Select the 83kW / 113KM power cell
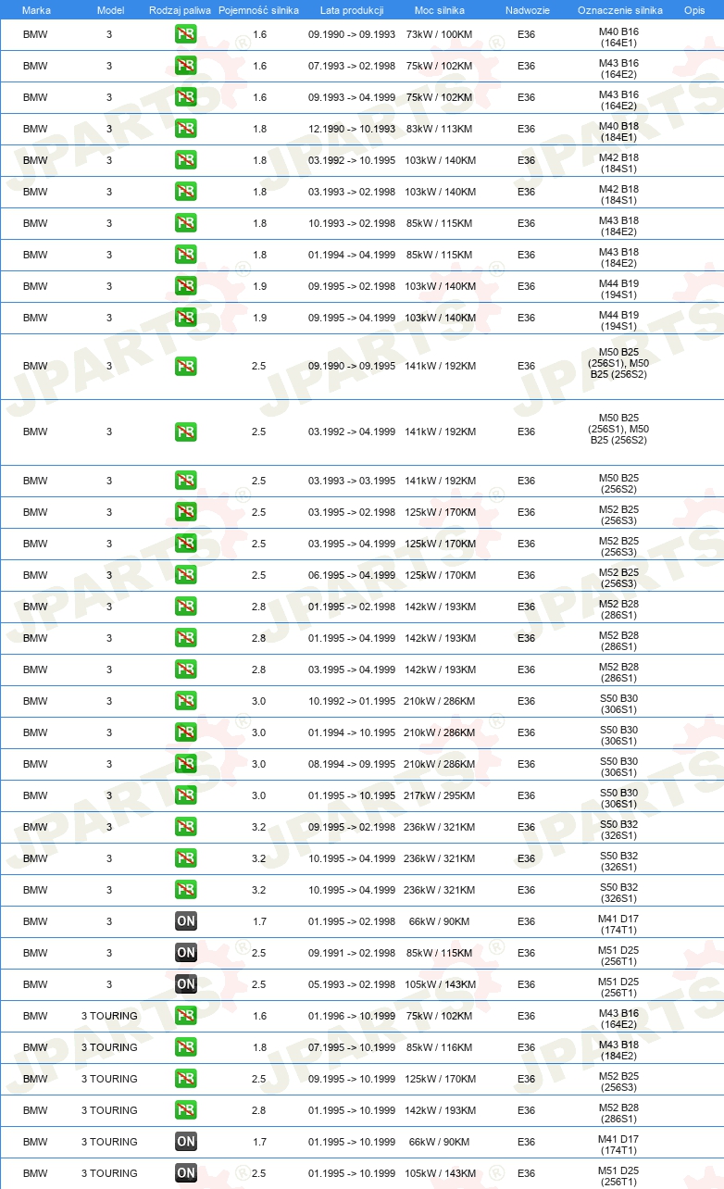Image resolution: width=724 pixels, height=1189 pixels. [439, 130]
